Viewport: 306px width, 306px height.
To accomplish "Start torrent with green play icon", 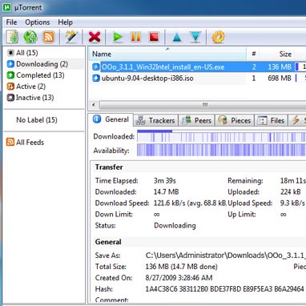I will click(117, 37).
